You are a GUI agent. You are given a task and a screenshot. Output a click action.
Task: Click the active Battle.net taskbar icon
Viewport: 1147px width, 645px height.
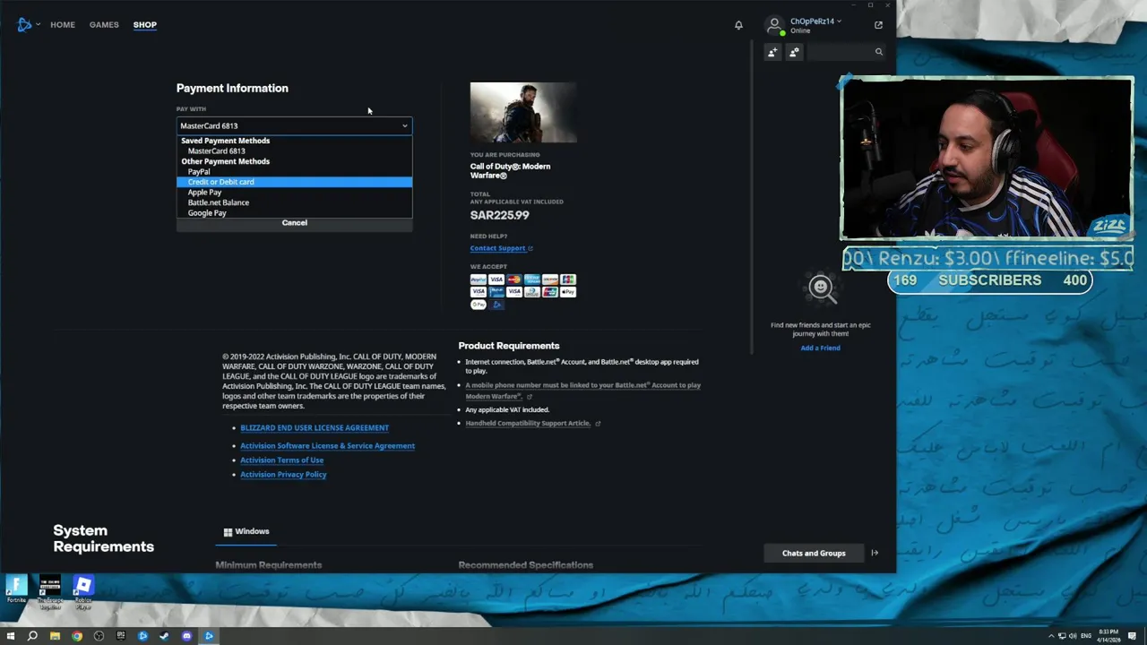pyautogui.click(x=209, y=636)
